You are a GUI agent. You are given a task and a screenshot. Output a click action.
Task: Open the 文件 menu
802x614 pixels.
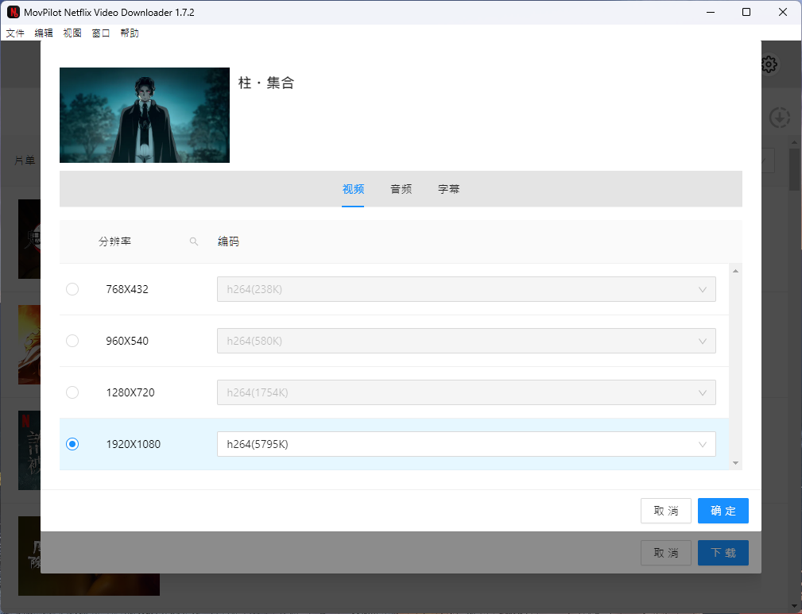point(15,33)
